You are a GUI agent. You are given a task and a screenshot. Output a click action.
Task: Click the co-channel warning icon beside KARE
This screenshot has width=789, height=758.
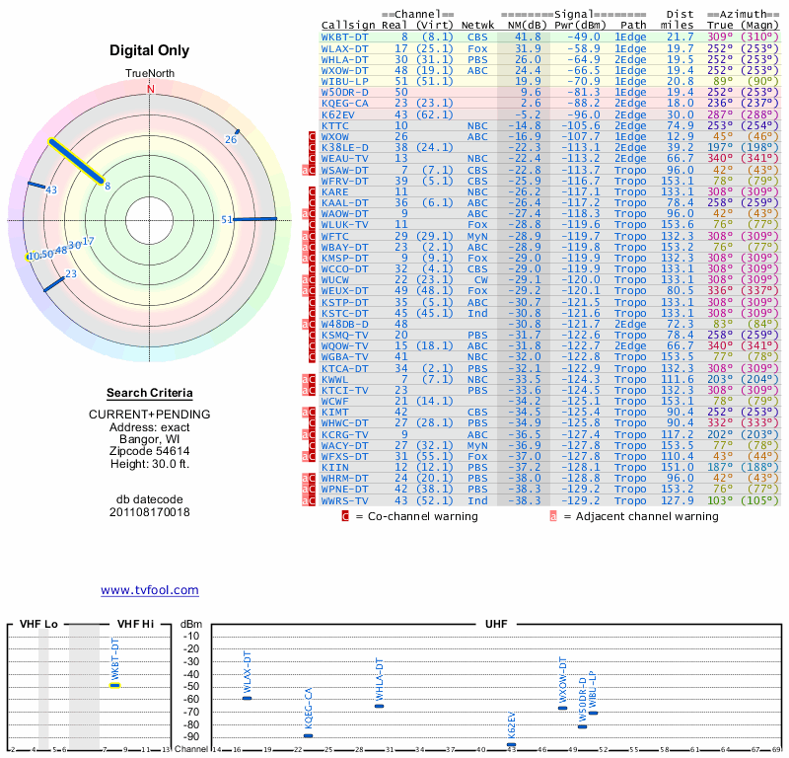tap(312, 190)
